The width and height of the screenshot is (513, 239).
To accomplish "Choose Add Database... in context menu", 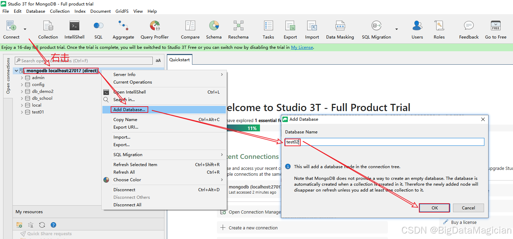I will click(x=164, y=109).
